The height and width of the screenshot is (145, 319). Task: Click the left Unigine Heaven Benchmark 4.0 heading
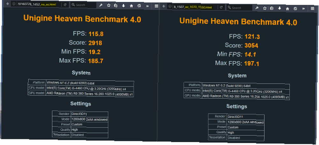[x=82, y=19]
